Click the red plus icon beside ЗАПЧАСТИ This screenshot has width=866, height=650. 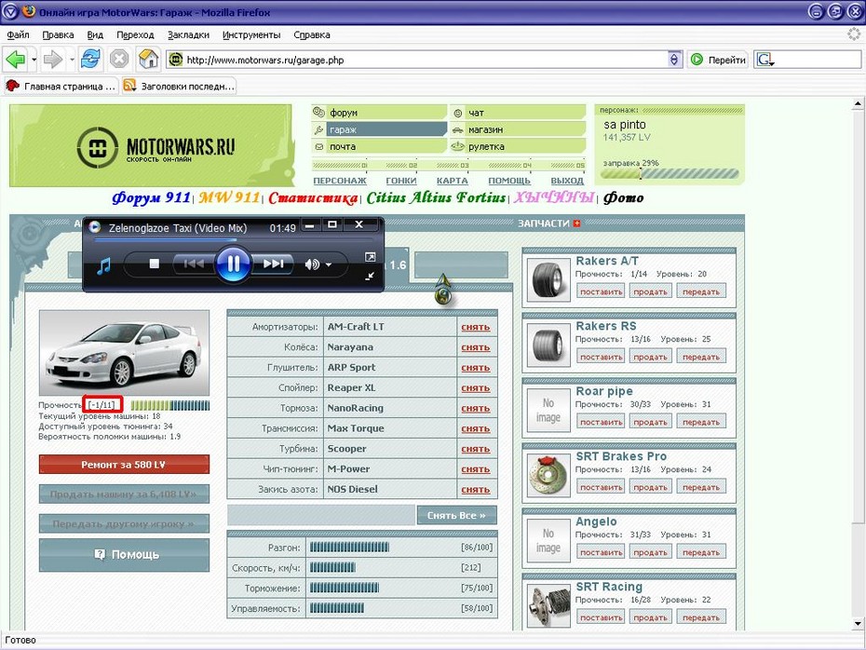pos(577,223)
